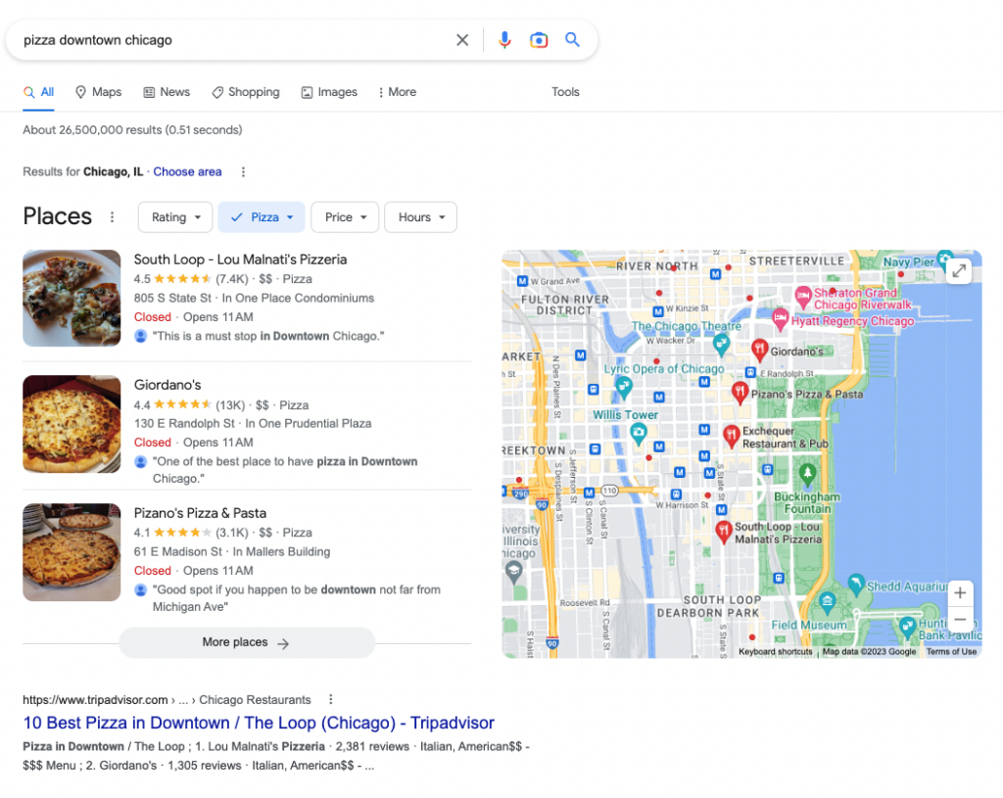Click the Chicago Theatre marker on the map
This screenshot has height=798, width=1003.
722,344
